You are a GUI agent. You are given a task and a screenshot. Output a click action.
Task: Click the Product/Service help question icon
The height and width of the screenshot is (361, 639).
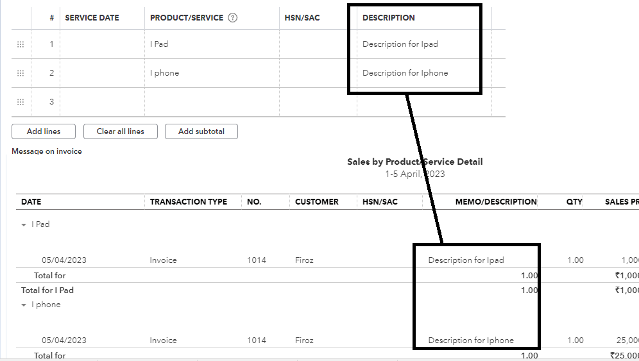coord(233,18)
